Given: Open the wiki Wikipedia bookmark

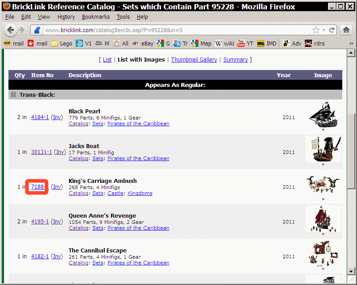Looking at the screenshot, I should click(225, 43).
